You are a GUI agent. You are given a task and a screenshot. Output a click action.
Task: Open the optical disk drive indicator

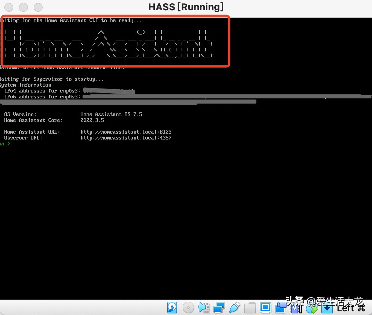(x=188, y=307)
